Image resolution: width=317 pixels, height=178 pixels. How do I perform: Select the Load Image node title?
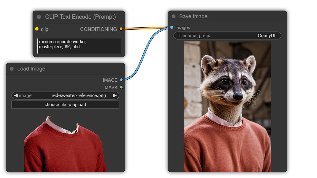(x=31, y=69)
